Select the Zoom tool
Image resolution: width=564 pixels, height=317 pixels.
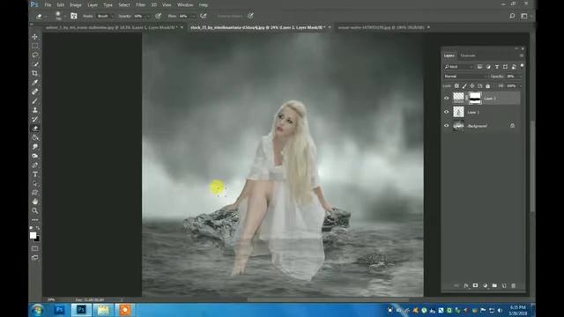pyautogui.click(x=35, y=211)
